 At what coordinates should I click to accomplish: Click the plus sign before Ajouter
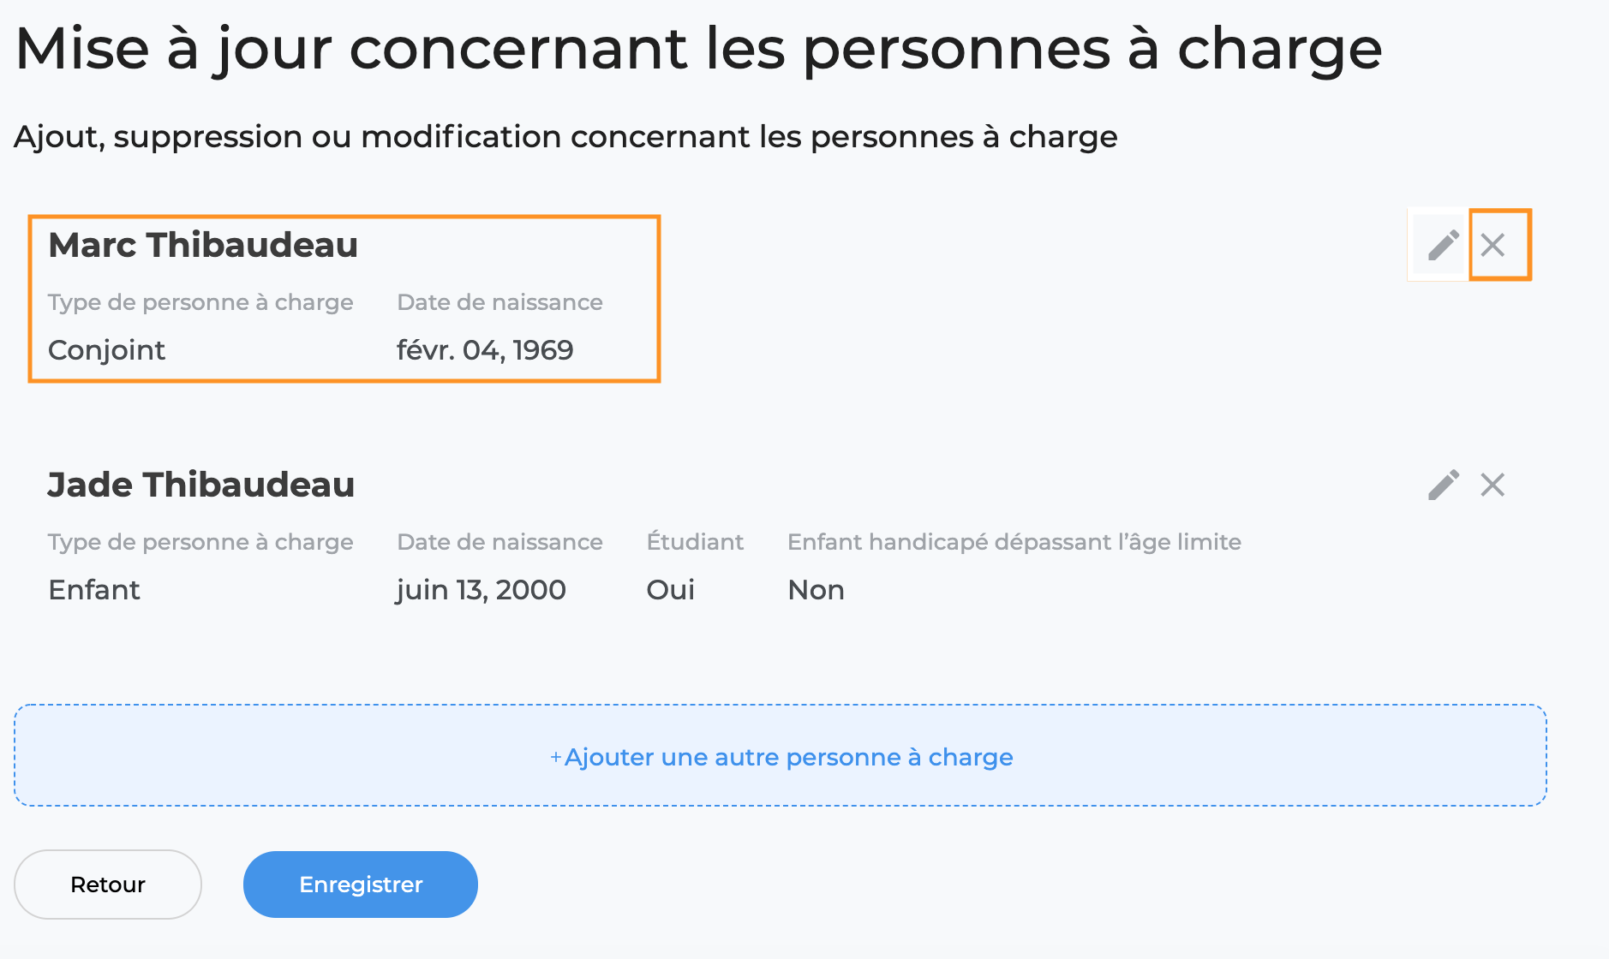point(555,757)
